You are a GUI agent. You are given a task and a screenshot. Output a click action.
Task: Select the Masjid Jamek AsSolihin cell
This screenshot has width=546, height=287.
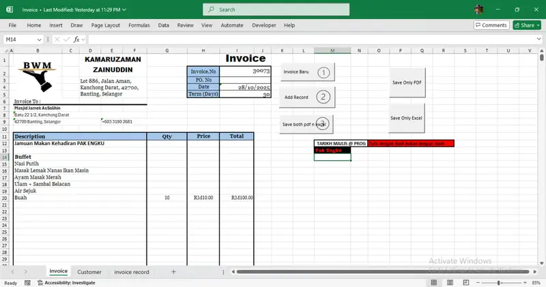(38, 108)
